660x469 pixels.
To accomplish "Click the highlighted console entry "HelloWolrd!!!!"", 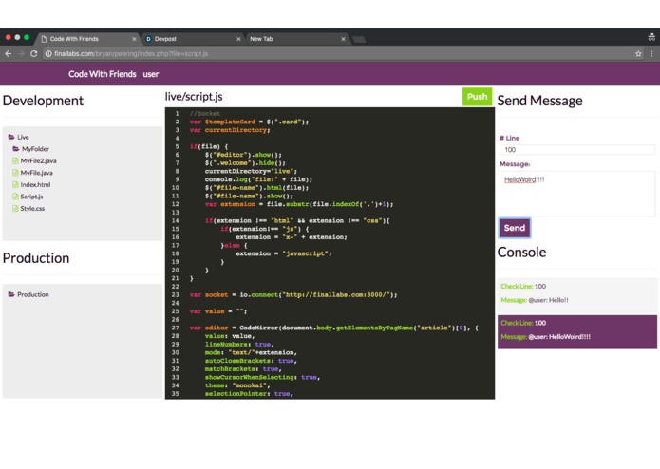I will (577, 332).
